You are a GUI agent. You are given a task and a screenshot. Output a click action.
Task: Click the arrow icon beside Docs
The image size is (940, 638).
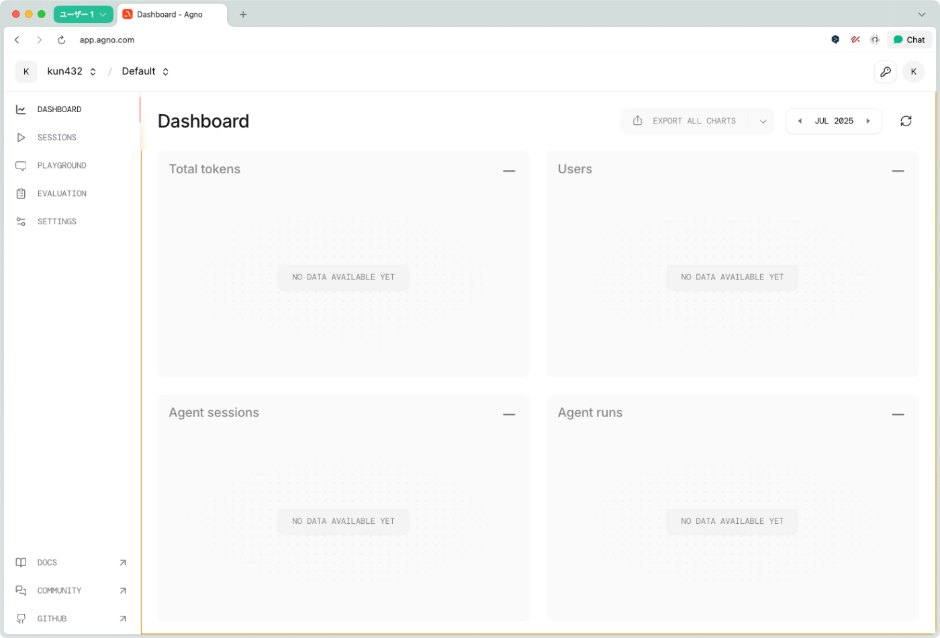tap(123, 563)
